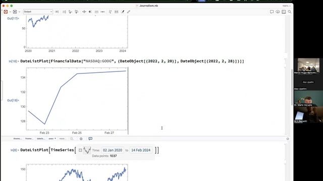This screenshot has height=181, width=323.
Task: Click cell bracket right of In[18] input
Action: click(286, 61)
